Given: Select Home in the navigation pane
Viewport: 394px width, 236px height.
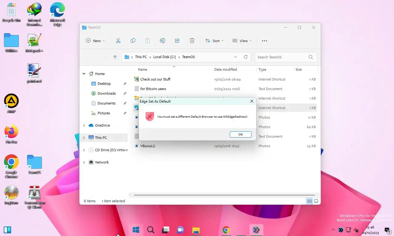Looking at the screenshot, I should pos(100,74).
